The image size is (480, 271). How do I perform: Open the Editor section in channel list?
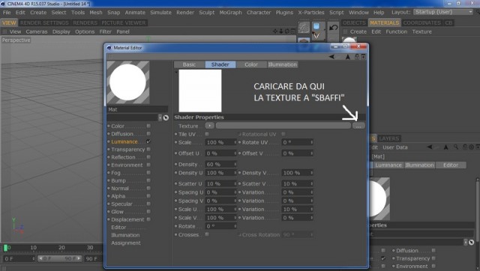point(118,228)
